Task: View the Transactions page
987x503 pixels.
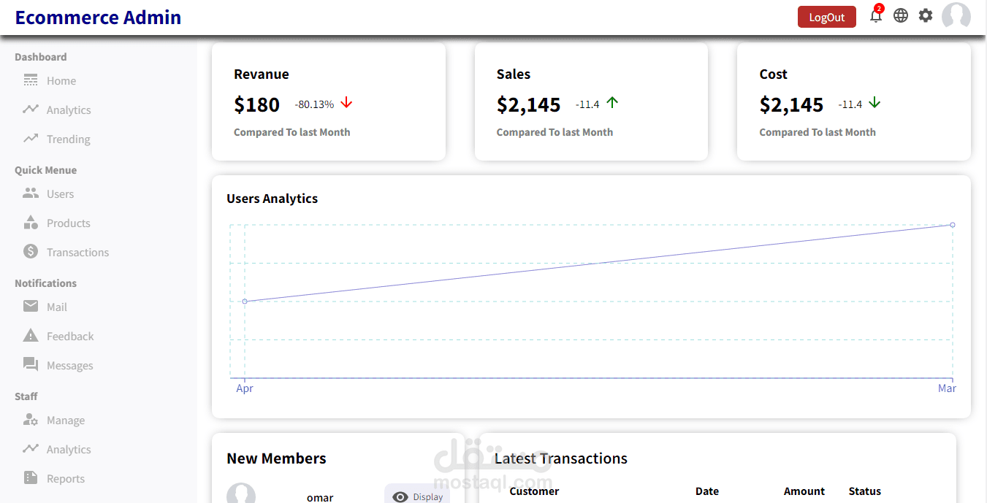Action: coord(77,252)
